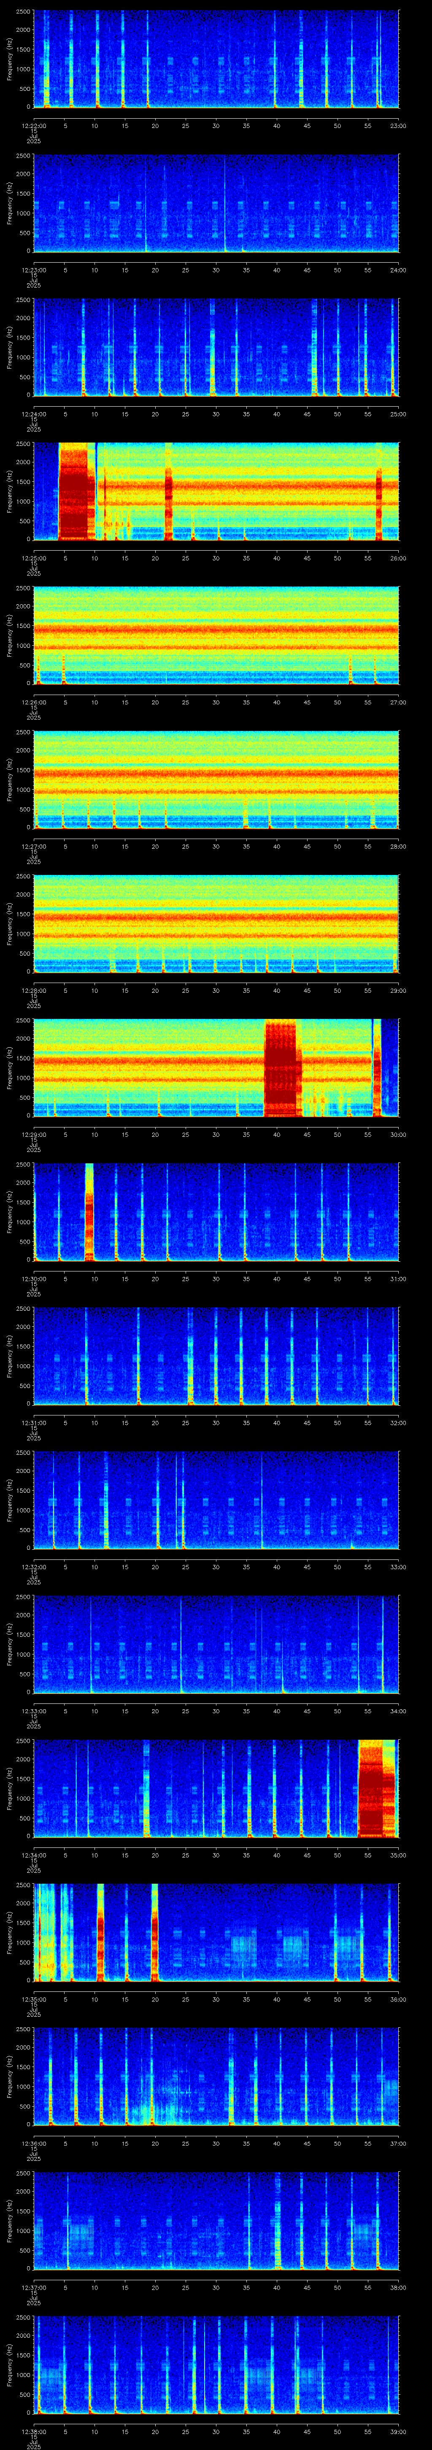The height and width of the screenshot is (2450, 432).
Task: Click the "12:36:00" start time label
Action: tap(33, 2143)
